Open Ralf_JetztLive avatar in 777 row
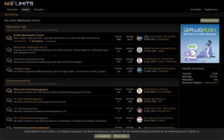The height and width of the screenshot is (140, 224). (x=139, y=110)
